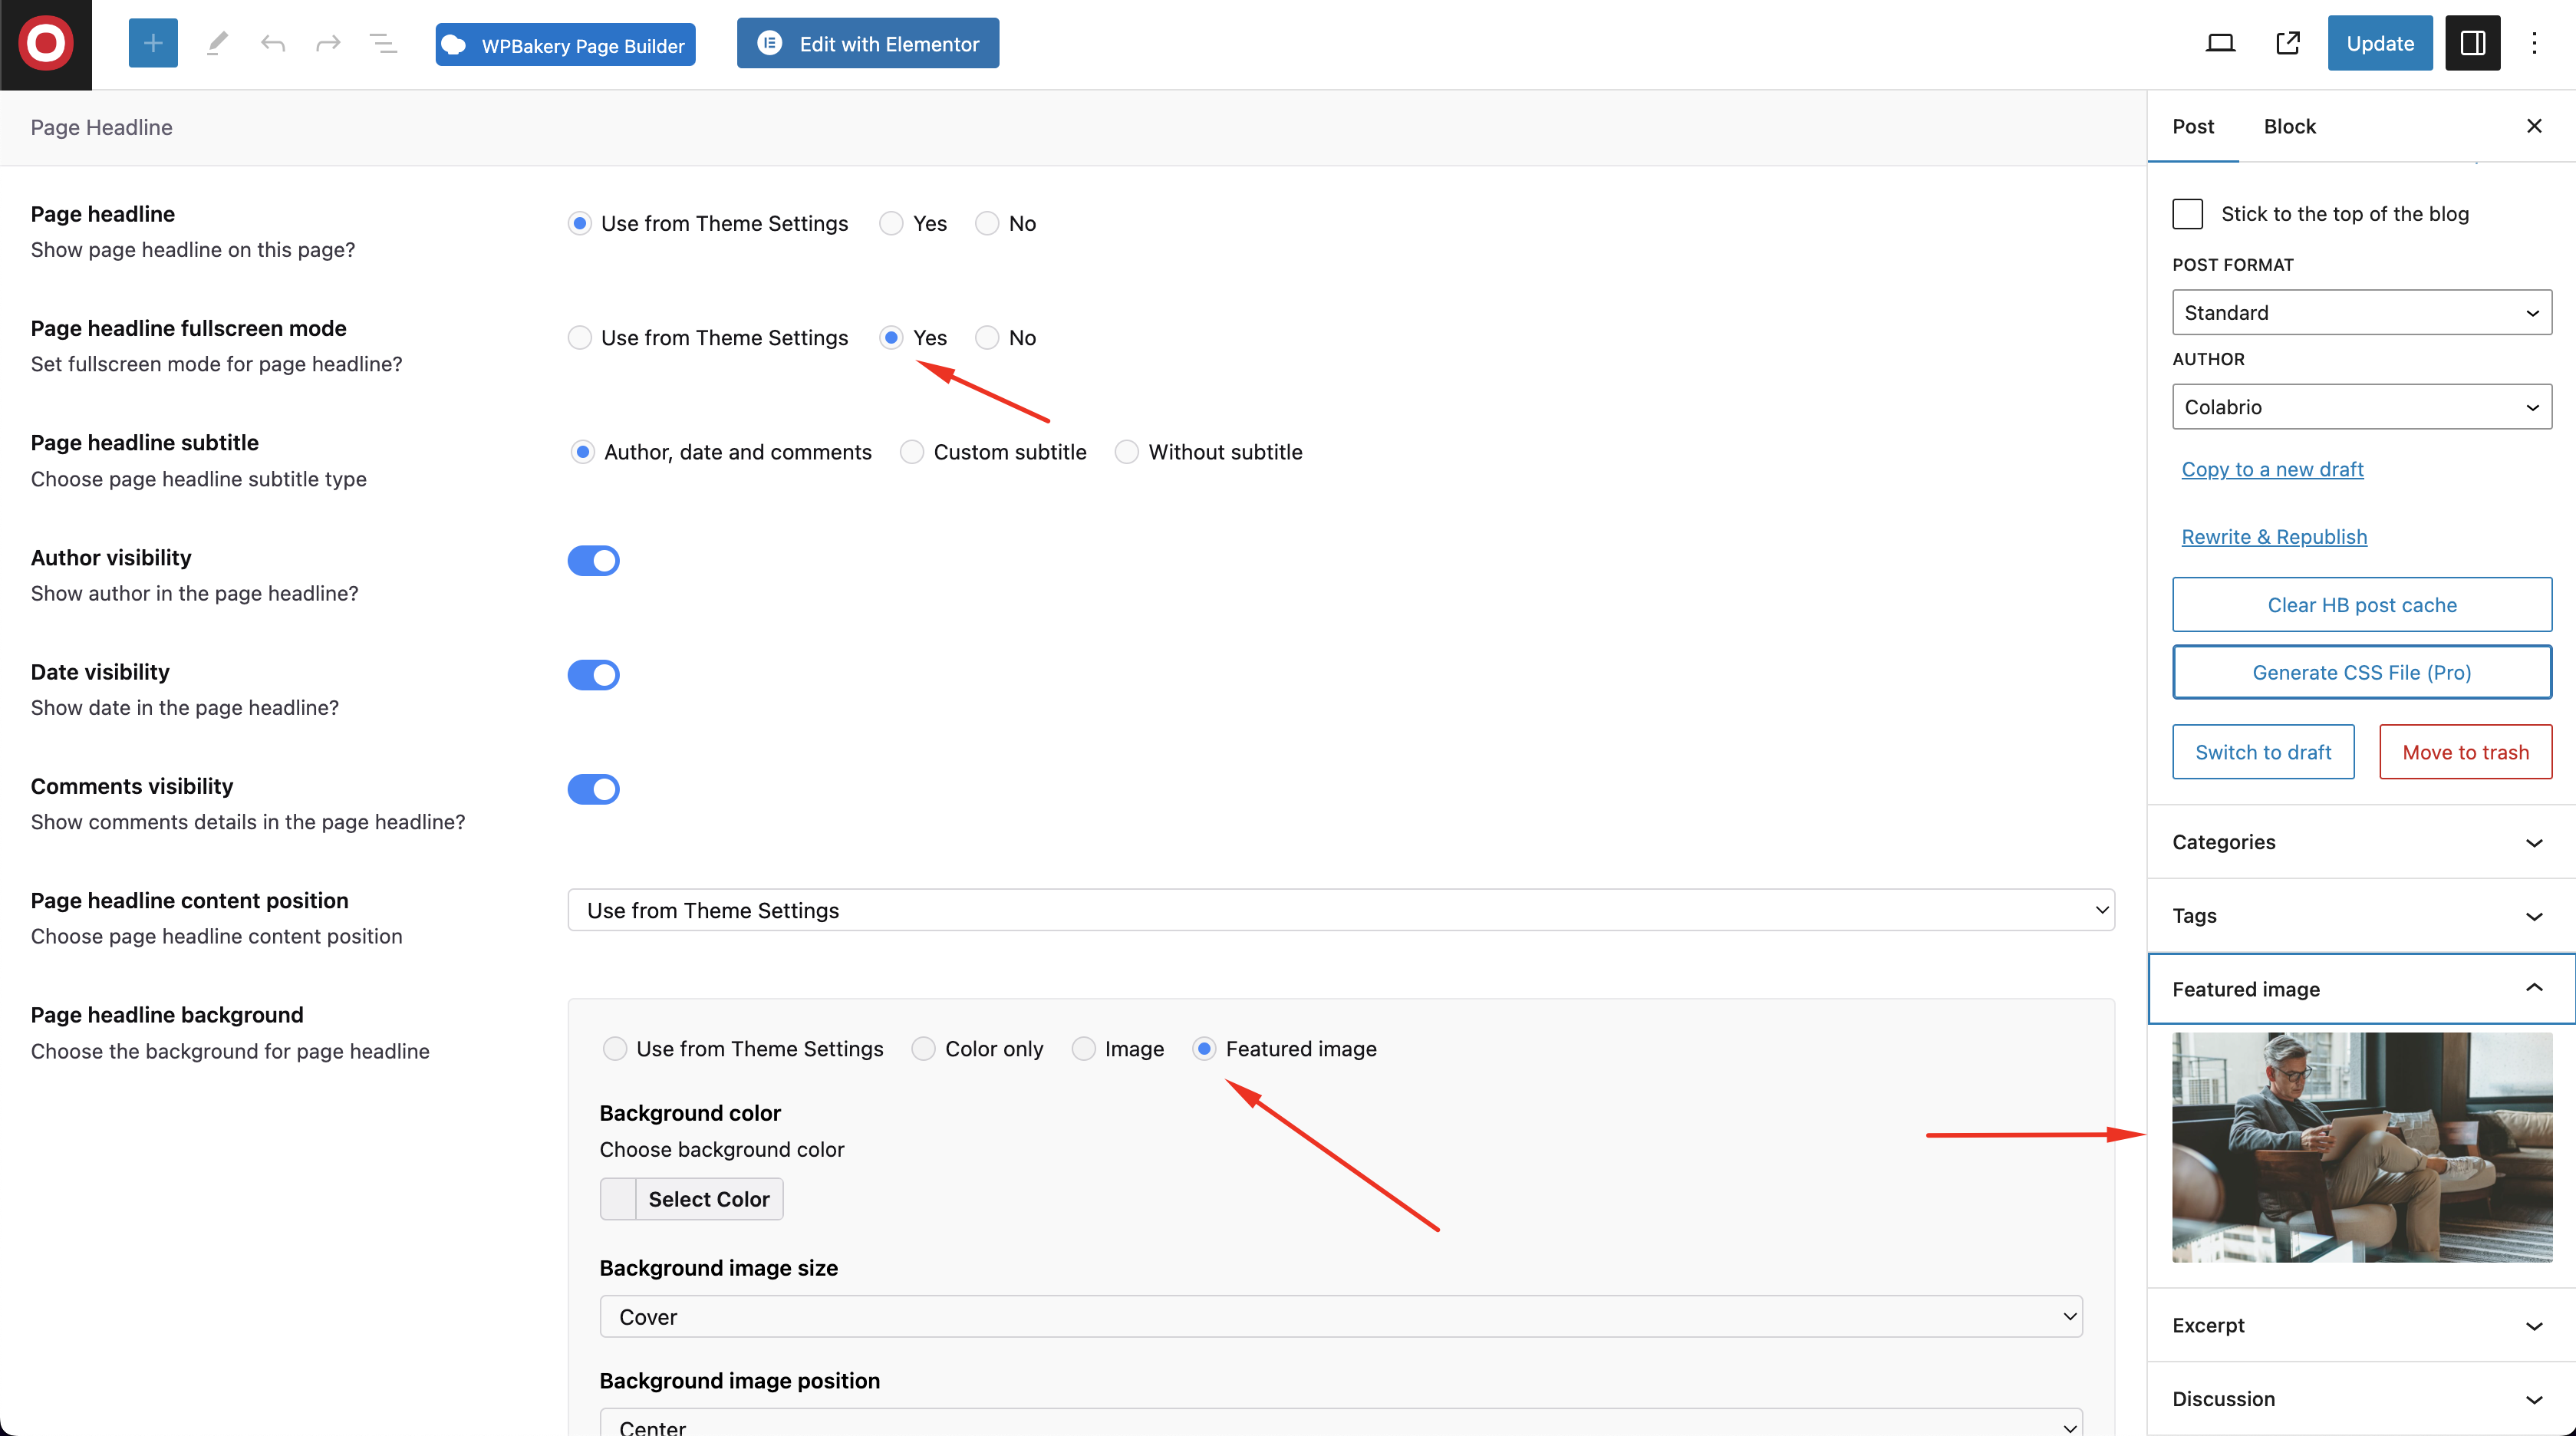Select fullscreen mode Use from Theme Settings
Viewport: 2576px width, 1436px height.
(x=579, y=338)
